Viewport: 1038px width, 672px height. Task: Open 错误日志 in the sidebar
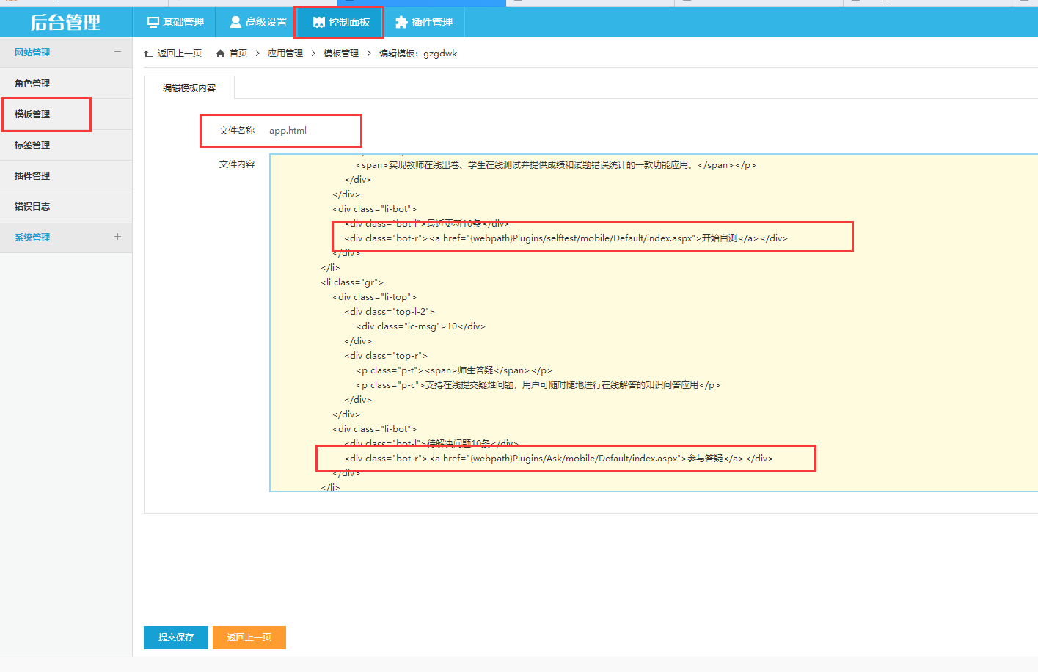tap(32, 207)
